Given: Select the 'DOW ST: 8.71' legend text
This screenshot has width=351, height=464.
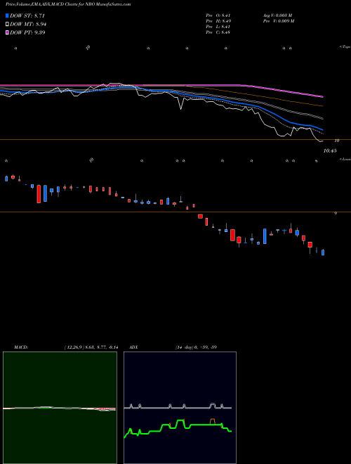Looking at the screenshot, I should point(27,15).
